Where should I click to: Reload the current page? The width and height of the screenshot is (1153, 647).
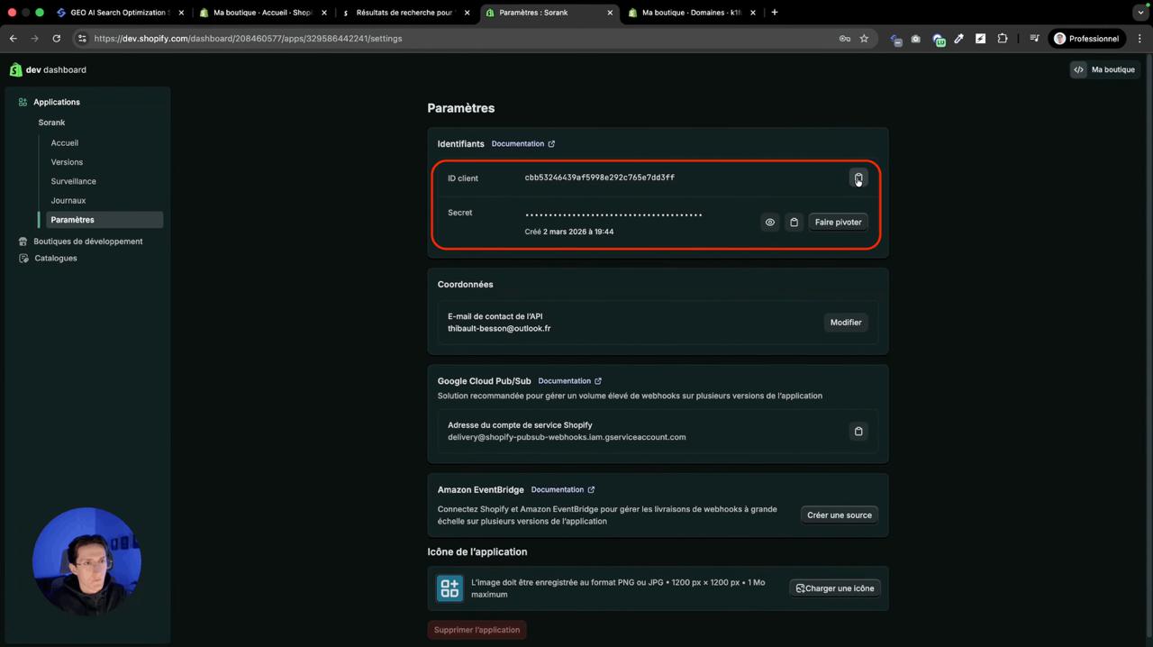pyautogui.click(x=57, y=39)
